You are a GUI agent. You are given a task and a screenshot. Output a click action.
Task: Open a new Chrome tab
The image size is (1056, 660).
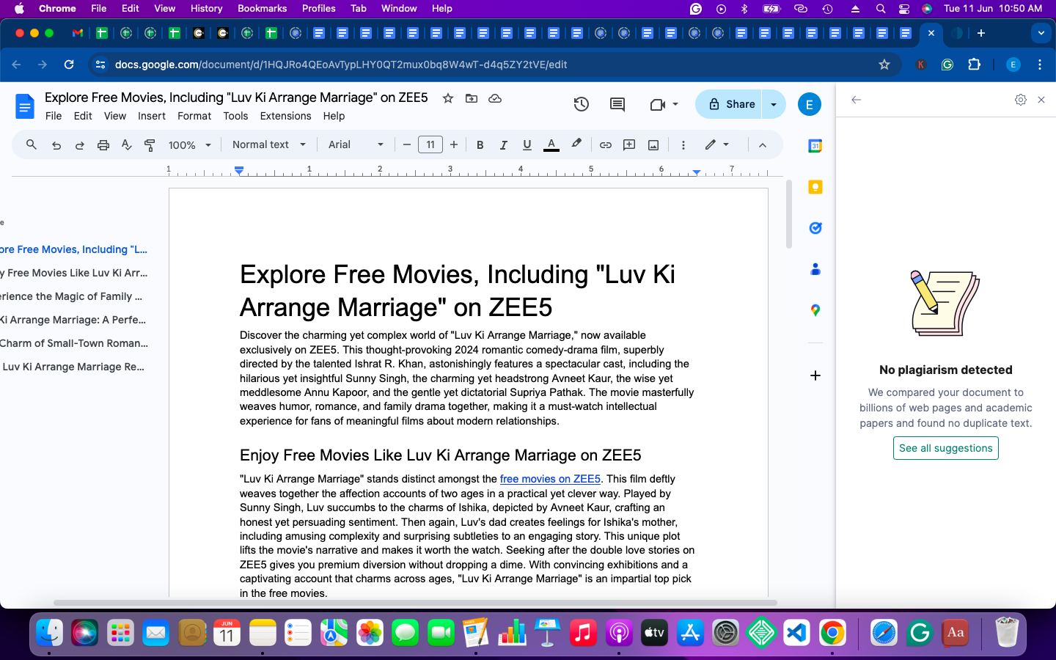[x=980, y=33]
